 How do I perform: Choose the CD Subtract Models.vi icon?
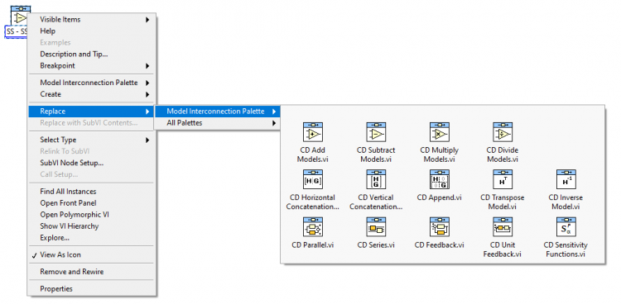pos(376,132)
